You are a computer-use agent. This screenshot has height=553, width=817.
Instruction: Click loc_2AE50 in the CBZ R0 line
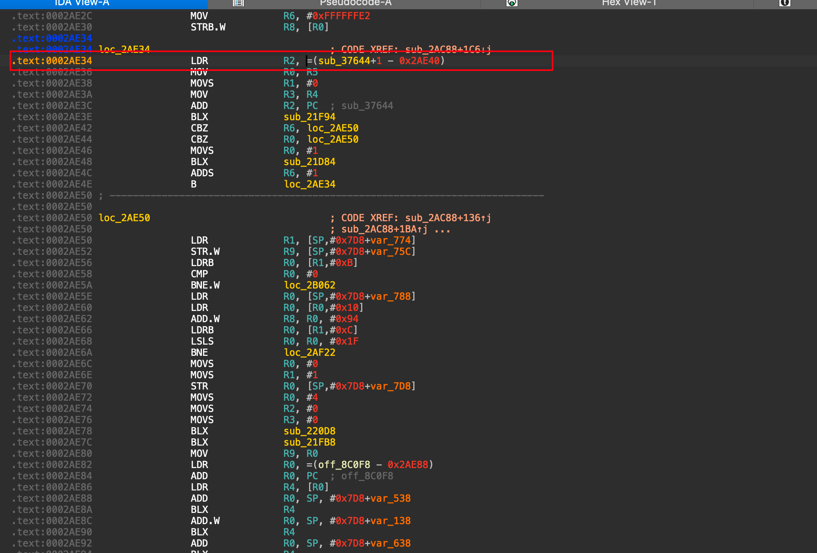pyautogui.click(x=333, y=139)
